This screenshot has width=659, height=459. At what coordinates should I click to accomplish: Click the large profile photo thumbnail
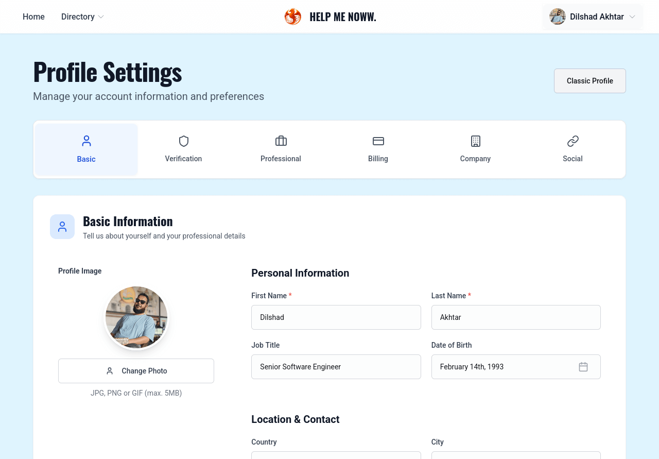(136, 317)
